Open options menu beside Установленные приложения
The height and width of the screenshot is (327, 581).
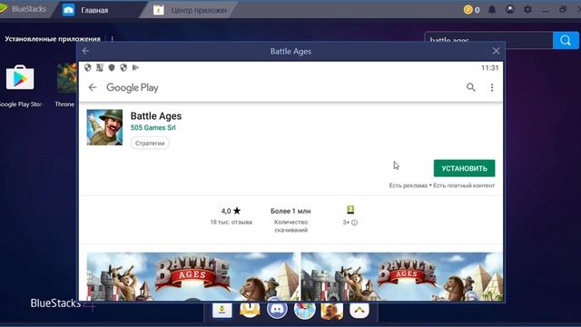pos(113,39)
